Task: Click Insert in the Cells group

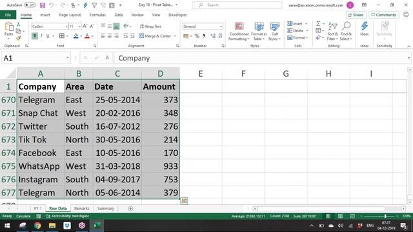Action: [296, 24]
